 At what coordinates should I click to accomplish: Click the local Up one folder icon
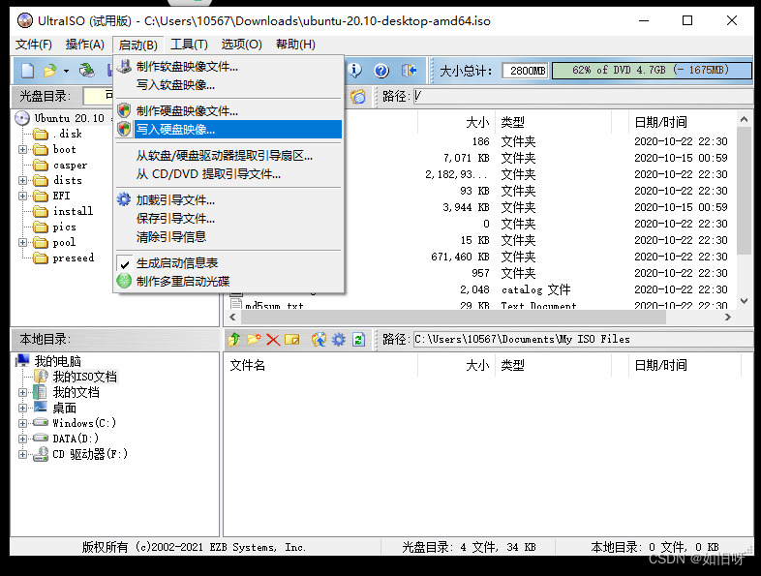click(234, 340)
